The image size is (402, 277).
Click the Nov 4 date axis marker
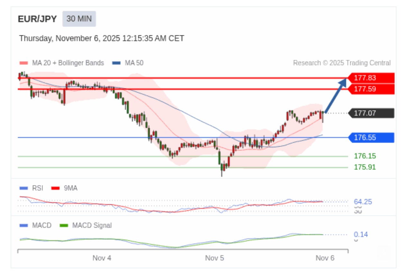[102, 258]
